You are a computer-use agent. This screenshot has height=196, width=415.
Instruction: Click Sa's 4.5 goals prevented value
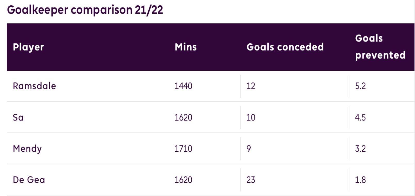click(360, 117)
